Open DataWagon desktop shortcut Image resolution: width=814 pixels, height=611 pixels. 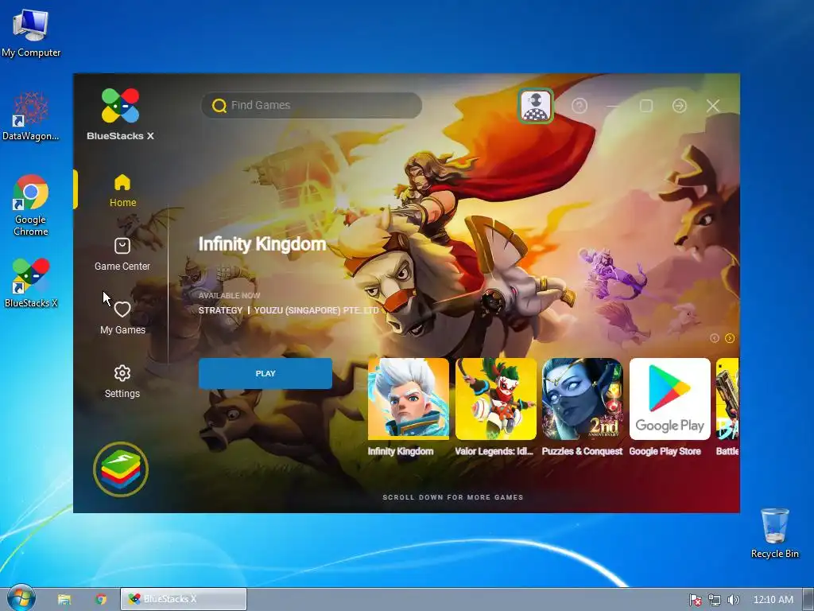click(31, 116)
